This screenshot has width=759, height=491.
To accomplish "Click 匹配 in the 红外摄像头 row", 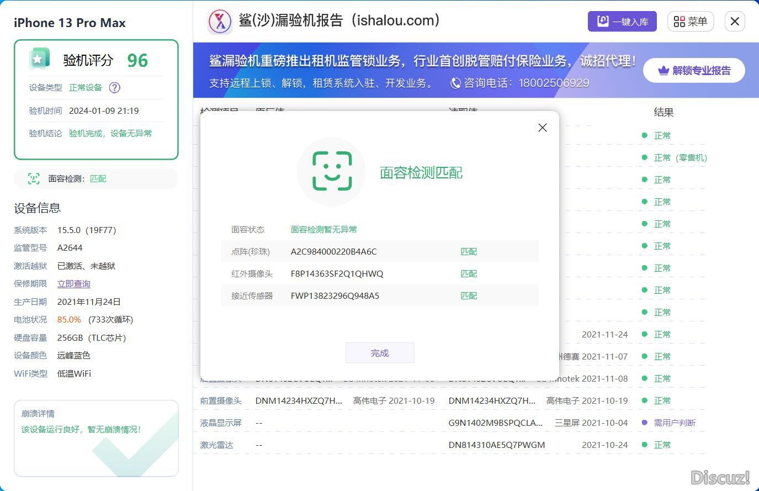I will [469, 273].
